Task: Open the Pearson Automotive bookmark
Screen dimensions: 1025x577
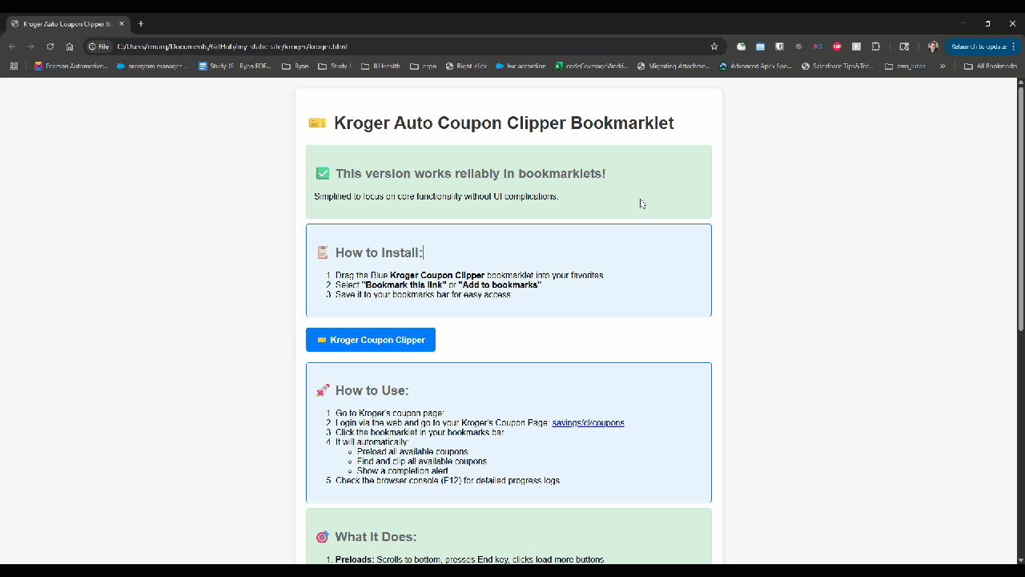Action: point(70,67)
